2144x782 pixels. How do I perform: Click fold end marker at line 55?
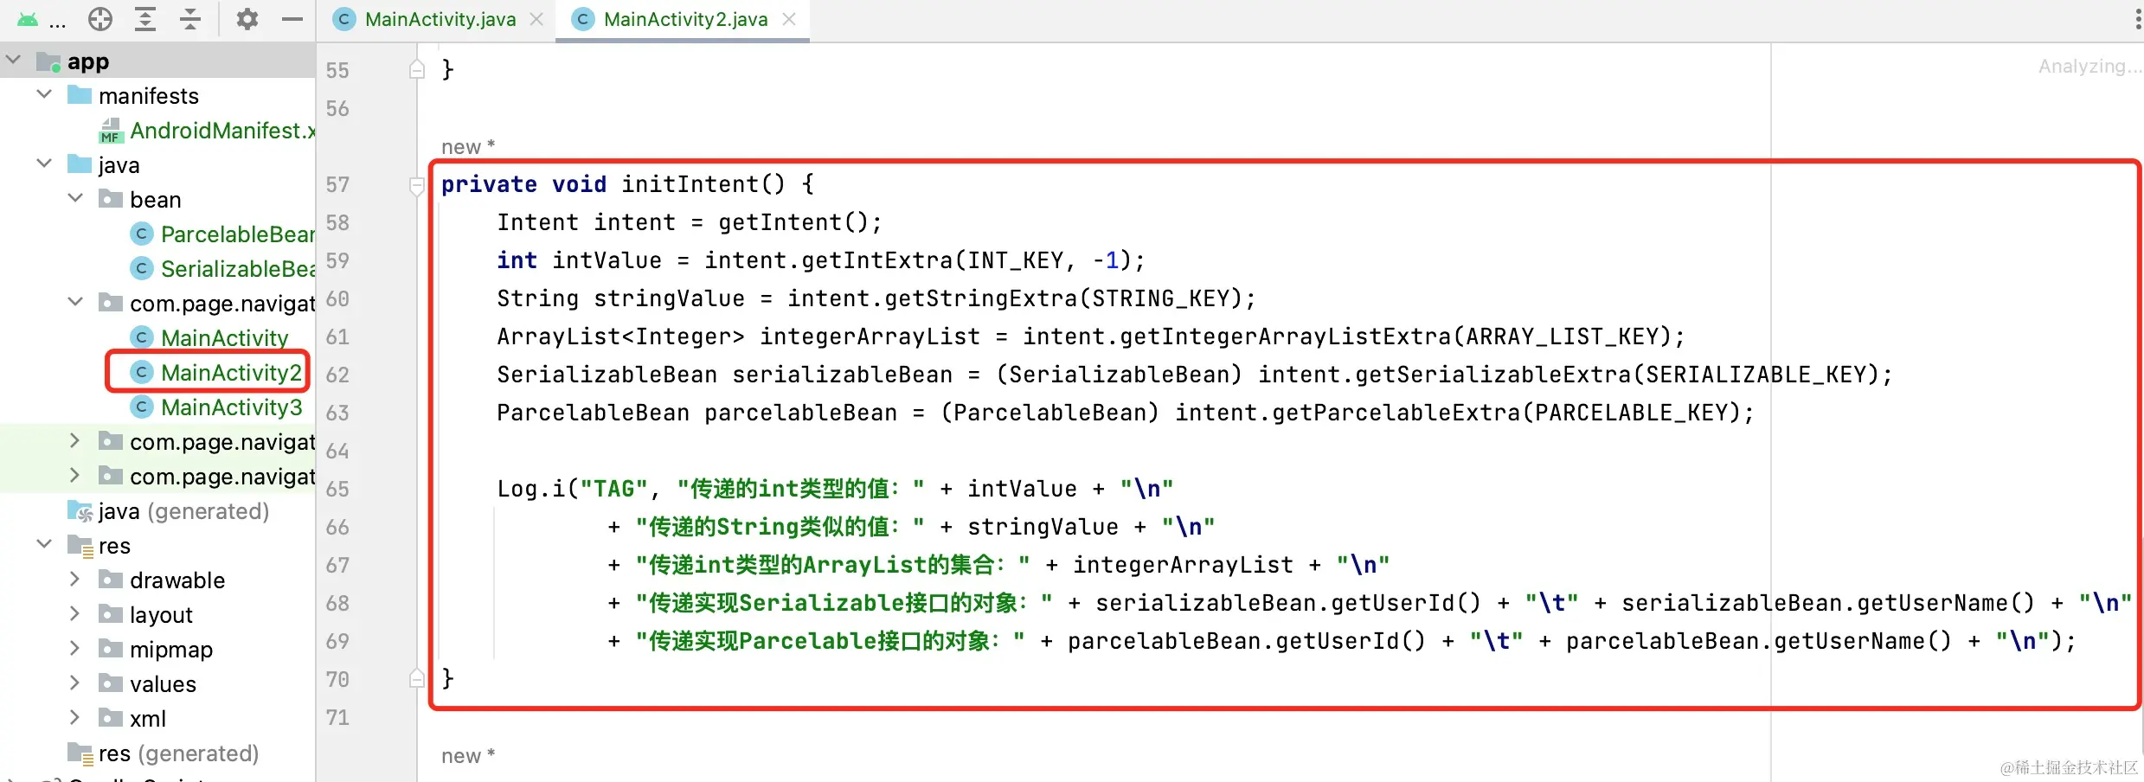pyautogui.click(x=416, y=69)
